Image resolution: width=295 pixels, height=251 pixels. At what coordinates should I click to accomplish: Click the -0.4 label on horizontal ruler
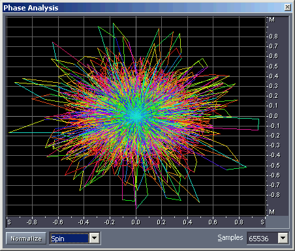click(x=84, y=222)
